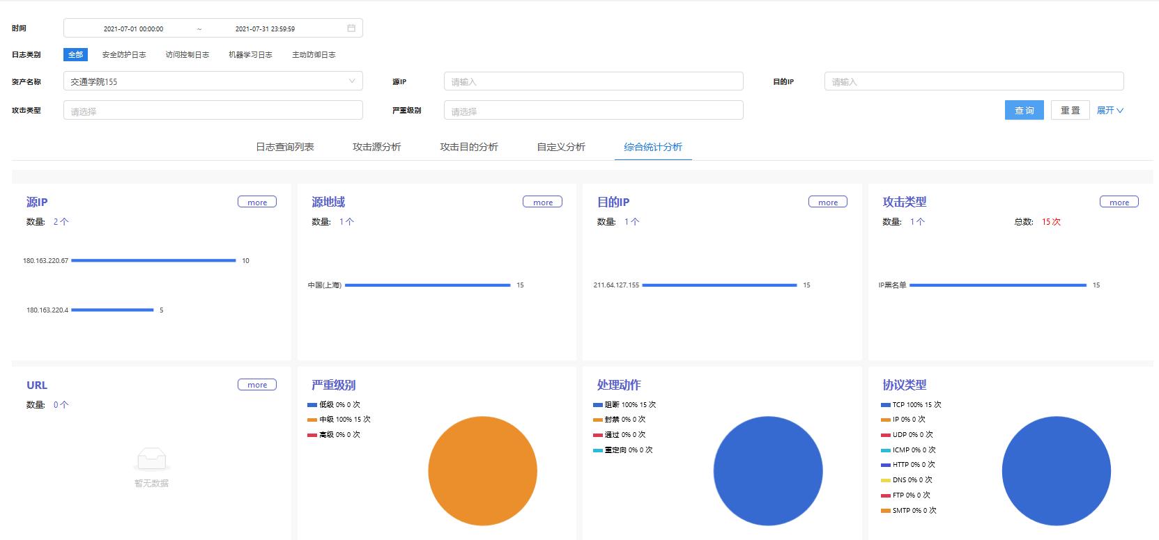Click the 中国(上海) bar in 源地域 chart

tap(428, 285)
